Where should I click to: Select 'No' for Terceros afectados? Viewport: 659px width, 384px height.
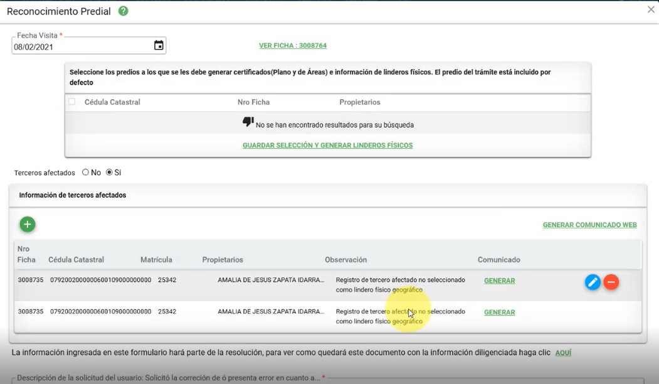point(85,173)
